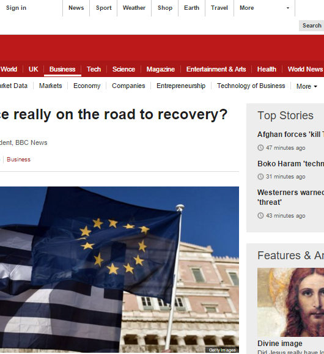Open the Boko Haram headline
Screen dimensions: 324x354
click(x=290, y=164)
